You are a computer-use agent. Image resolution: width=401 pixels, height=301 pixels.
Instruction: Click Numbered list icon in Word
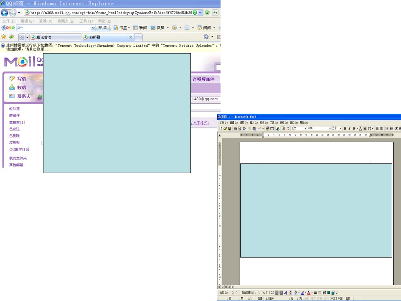(387, 128)
